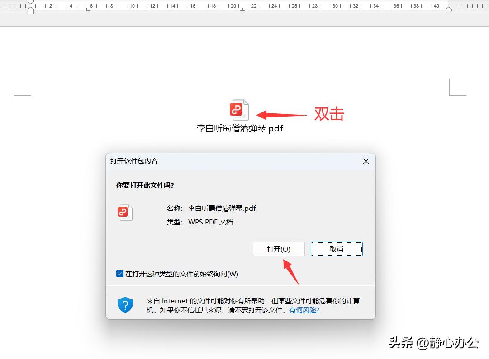Click the right indent marker on ruler
The height and width of the screenshot is (359, 489).
click(x=449, y=9)
